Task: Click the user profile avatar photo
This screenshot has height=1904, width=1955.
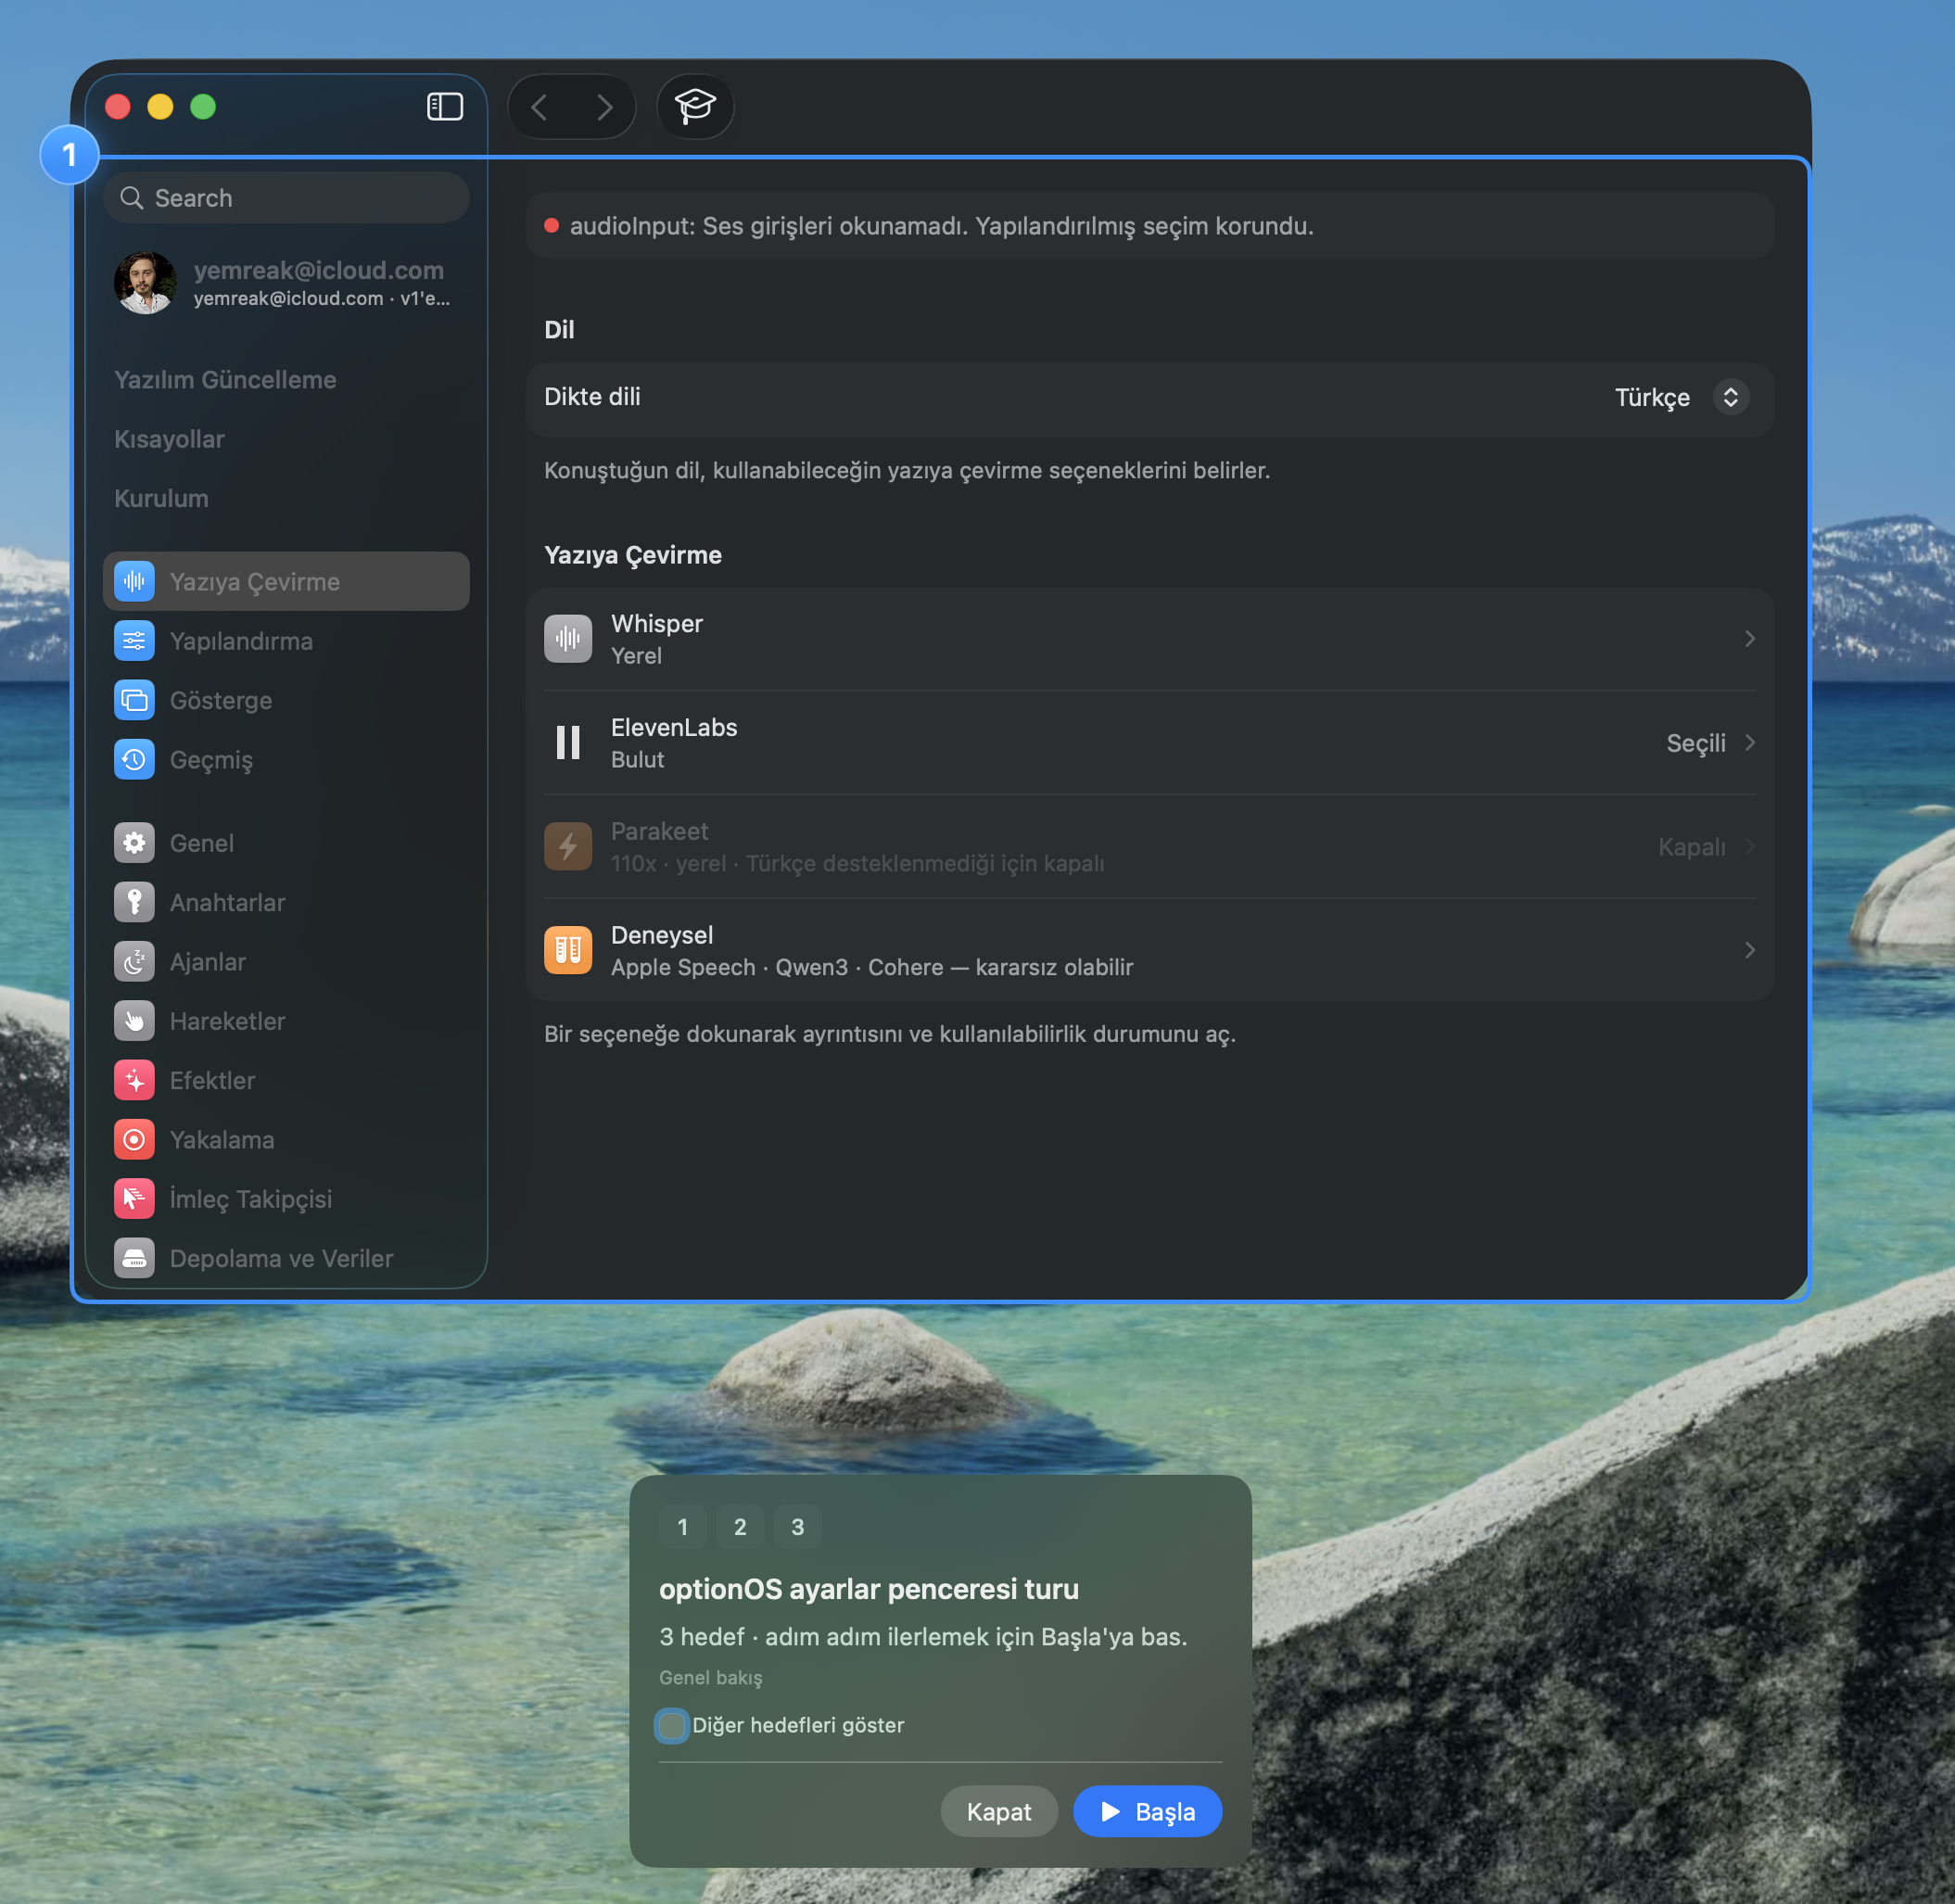Action: pyautogui.click(x=145, y=283)
